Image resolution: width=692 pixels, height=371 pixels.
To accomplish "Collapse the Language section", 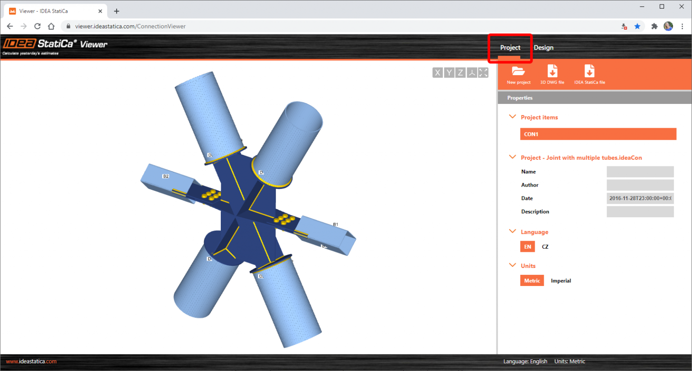I will click(x=512, y=231).
